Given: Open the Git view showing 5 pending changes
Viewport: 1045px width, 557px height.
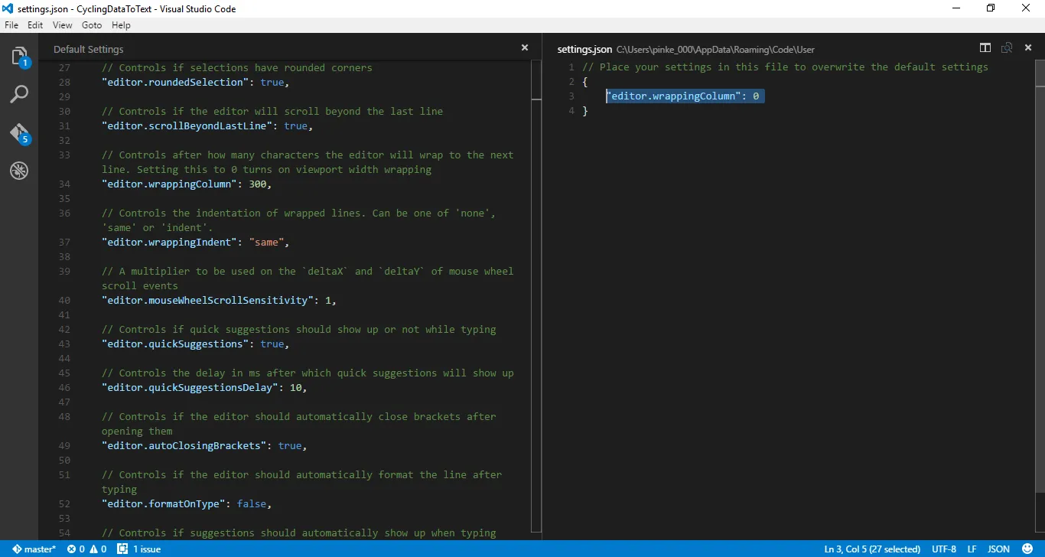Looking at the screenshot, I should tap(18, 132).
